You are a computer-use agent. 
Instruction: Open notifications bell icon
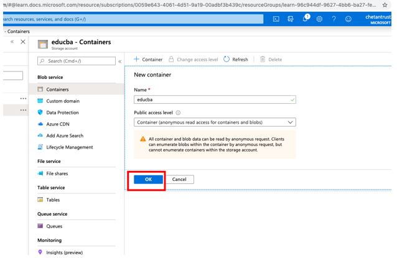(x=306, y=18)
